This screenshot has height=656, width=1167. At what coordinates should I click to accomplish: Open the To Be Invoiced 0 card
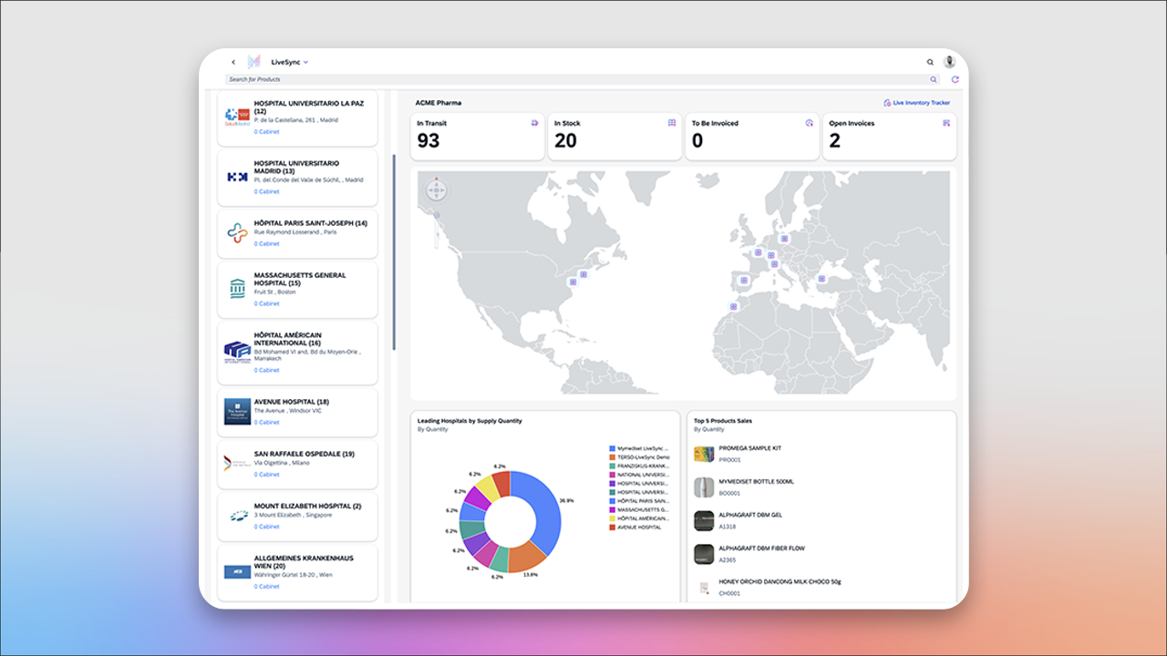point(752,137)
